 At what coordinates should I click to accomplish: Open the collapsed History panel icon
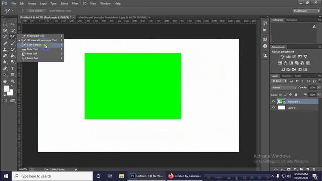265,23
